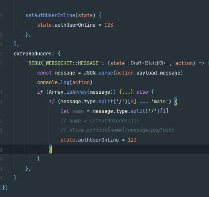Click the const keyword
Image resolution: width=209 pixels, height=197 pixels.
tap(44, 73)
